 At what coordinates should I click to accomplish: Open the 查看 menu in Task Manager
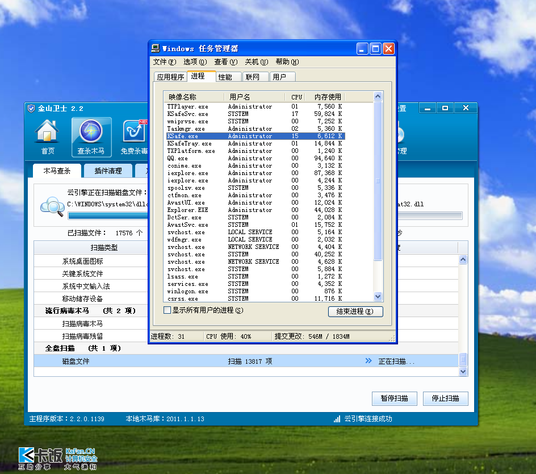(225, 62)
